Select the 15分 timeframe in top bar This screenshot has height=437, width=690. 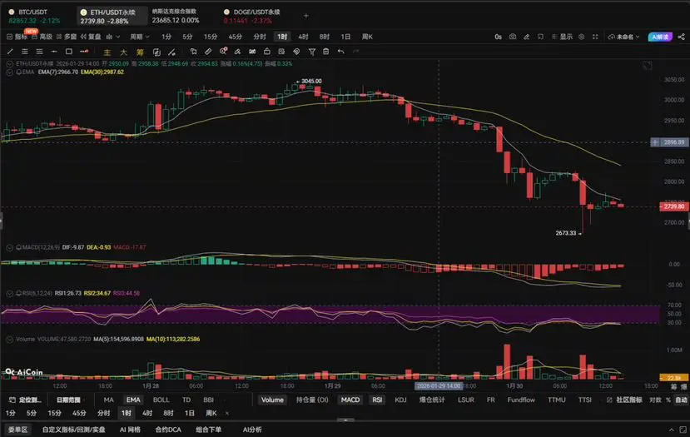pyautogui.click(x=211, y=37)
